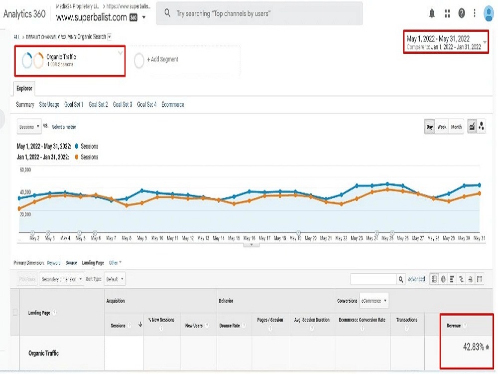Open the user account avatar
Viewport: 498px width, 374px height.
pyautogui.click(x=489, y=13)
